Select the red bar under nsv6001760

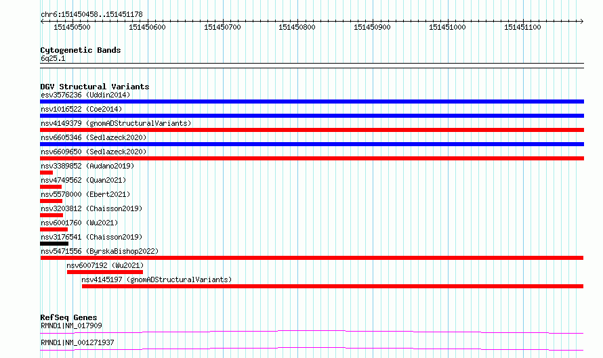point(54,229)
